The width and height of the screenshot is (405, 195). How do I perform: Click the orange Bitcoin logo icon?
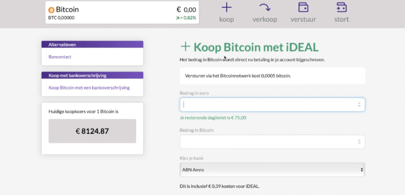pos(51,10)
